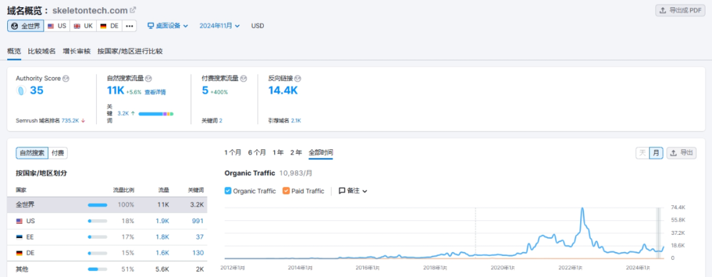Click EE flag in country table
The height and width of the screenshot is (277, 712).
click(19, 237)
